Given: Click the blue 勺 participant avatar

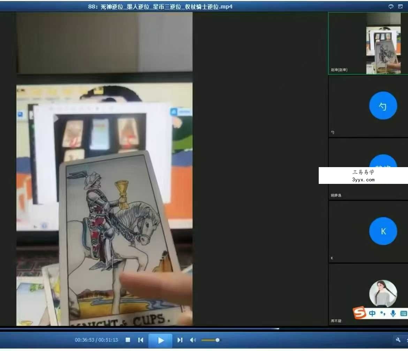Looking at the screenshot, I should [383, 105].
